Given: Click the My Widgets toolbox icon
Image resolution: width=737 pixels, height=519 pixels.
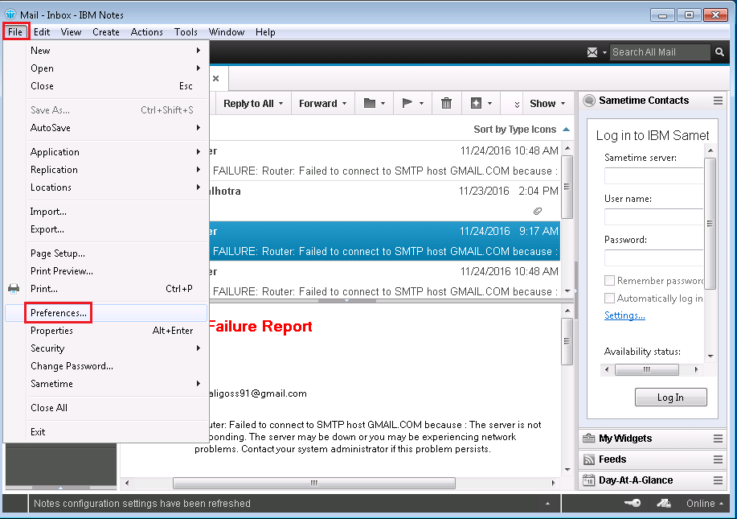Looking at the screenshot, I should coord(588,439).
